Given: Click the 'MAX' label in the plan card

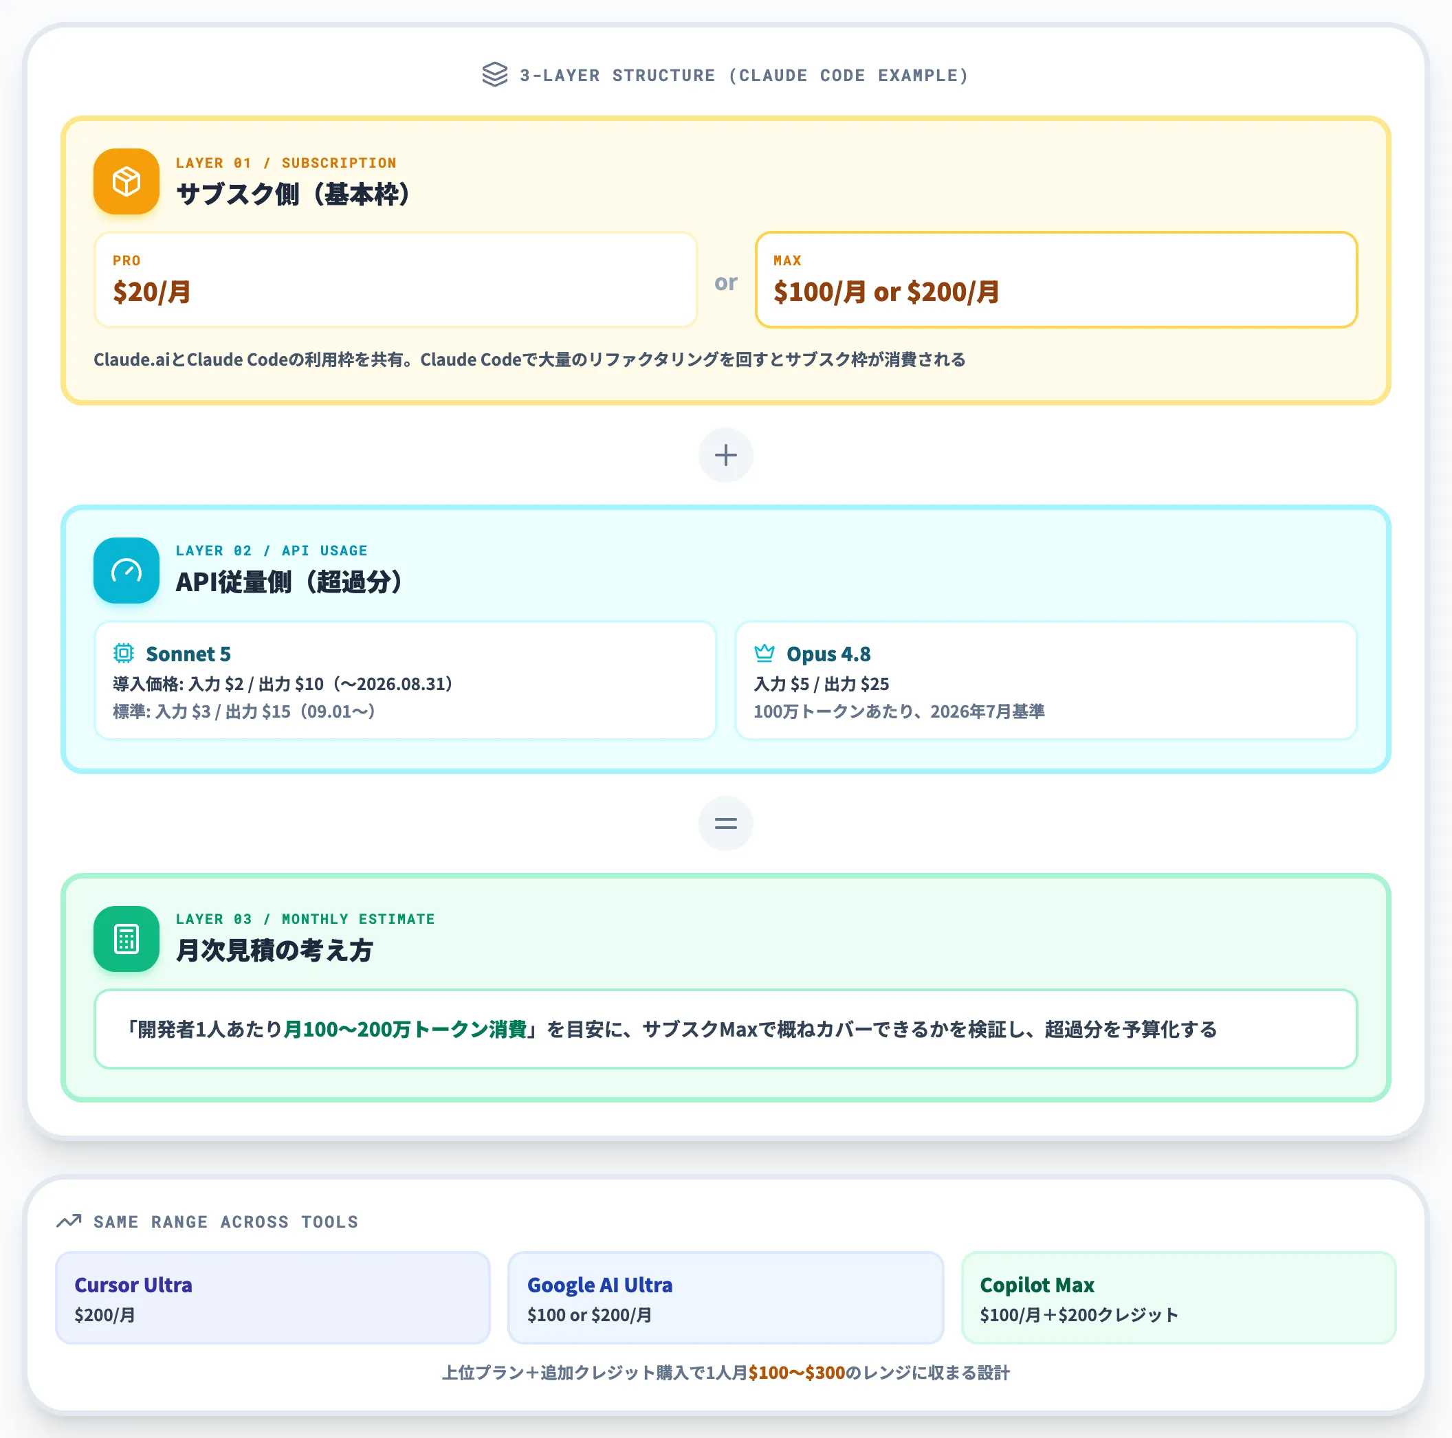Looking at the screenshot, I should click(787, 261).
